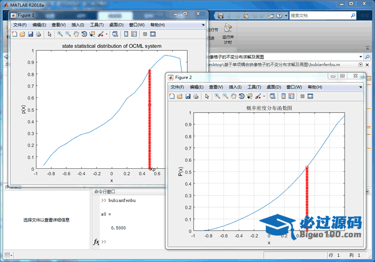Viewport: 375px width, 262px height.
Task: Open 插入(I) menu in Figure 2
Action: [x=235, y=87]
